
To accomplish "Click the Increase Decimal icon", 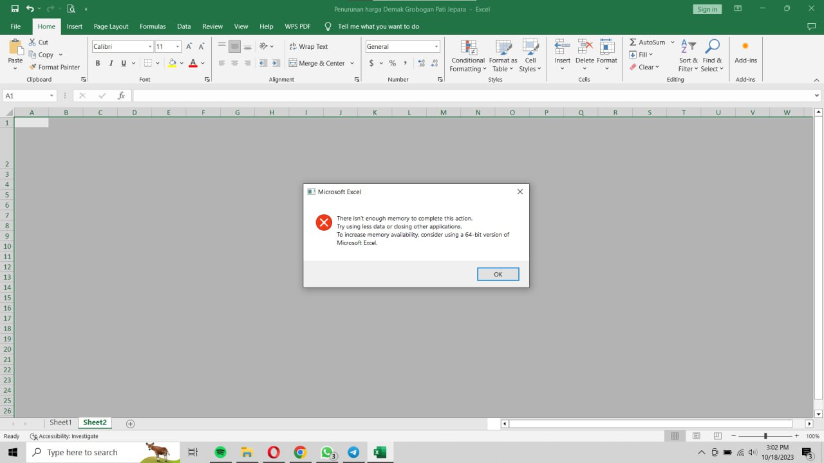I will (422, 63).
